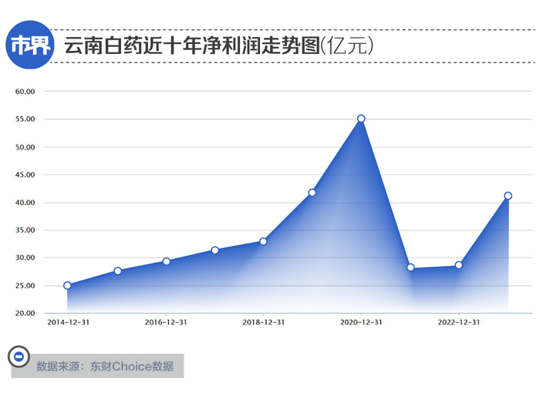Select the 2018-12-31 data point marker
The width and height of the screenshot is (540, 397).
[x=263, y=241]
